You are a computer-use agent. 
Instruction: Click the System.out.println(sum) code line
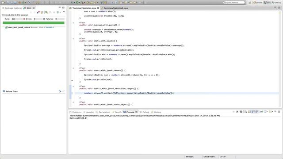click(x=98, y=79)
